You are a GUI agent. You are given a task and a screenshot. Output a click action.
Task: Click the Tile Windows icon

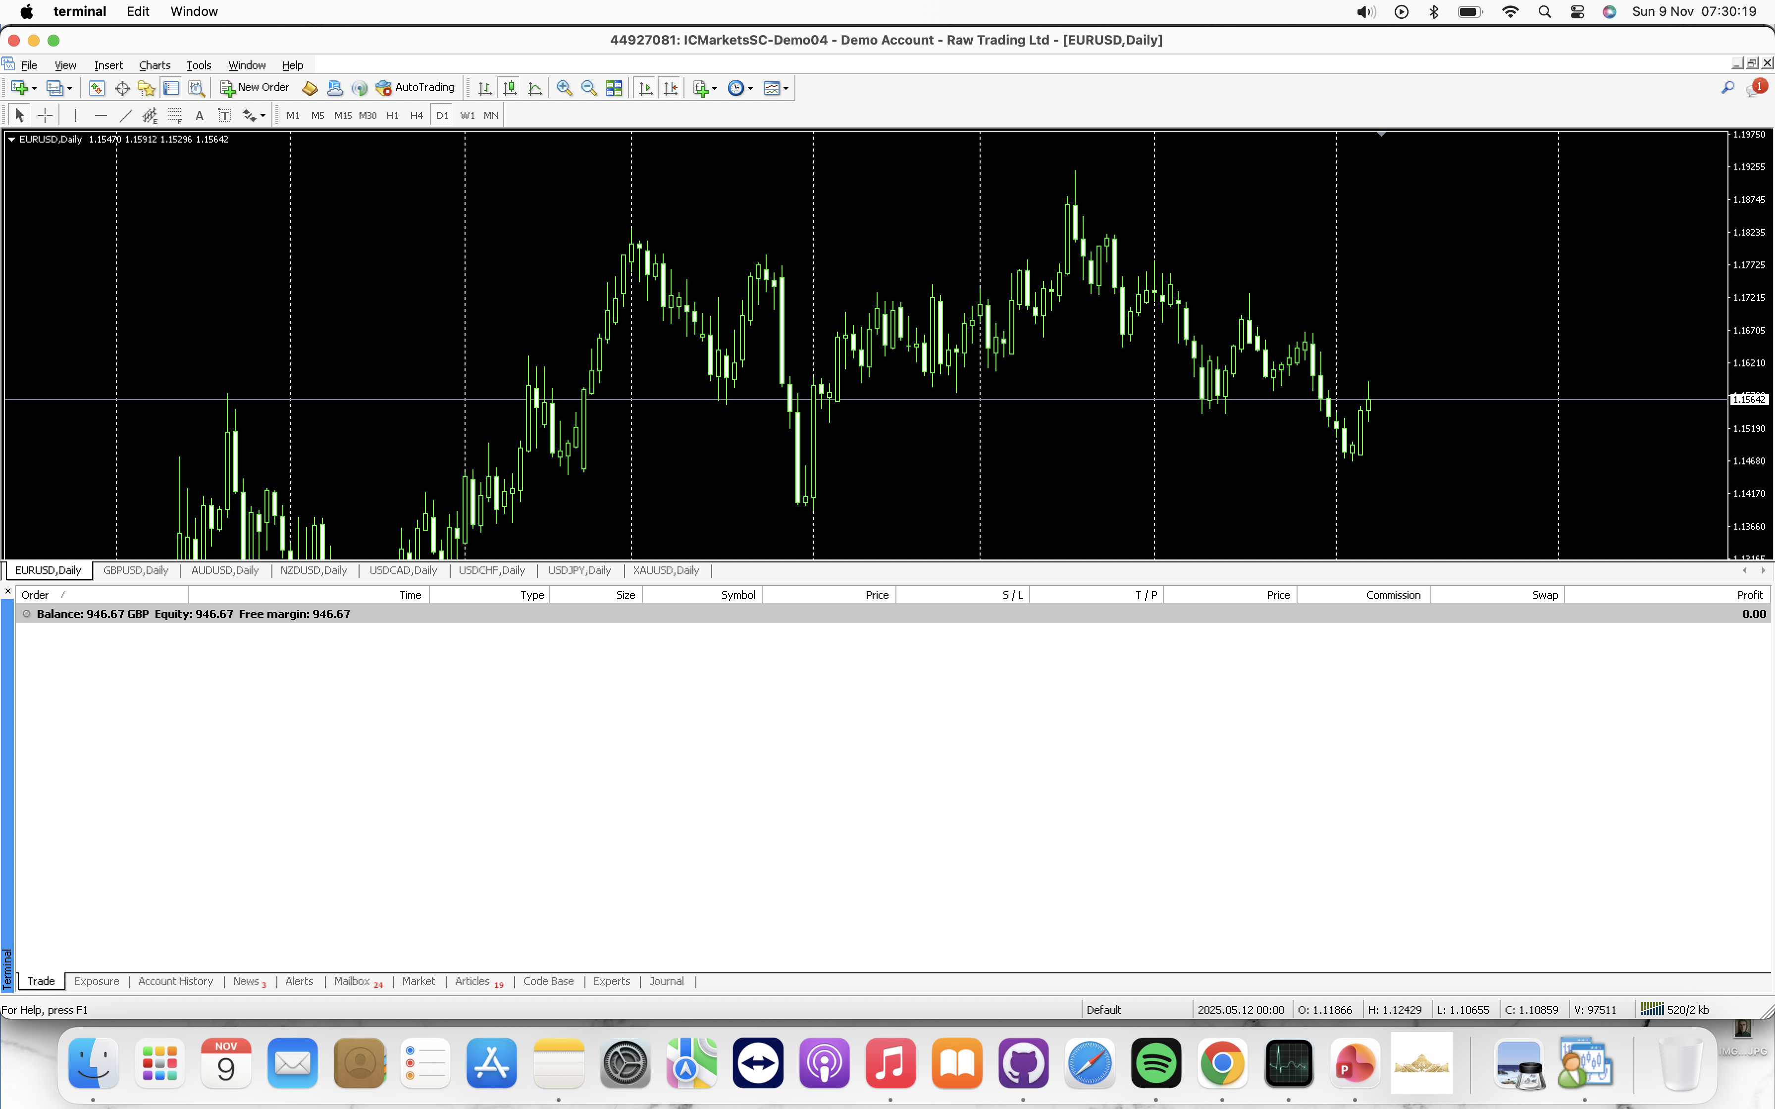[x=614, y=88]
